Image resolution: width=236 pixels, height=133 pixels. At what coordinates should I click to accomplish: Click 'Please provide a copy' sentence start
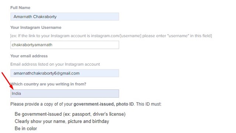pyautogui.click(x=32, y=104)
